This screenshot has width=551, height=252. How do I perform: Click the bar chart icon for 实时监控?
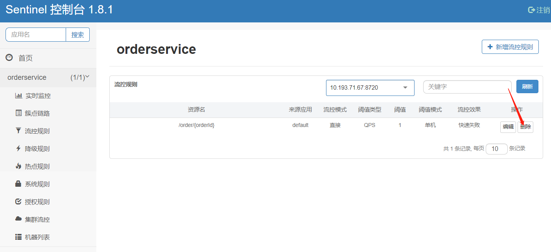coord(18,96)
